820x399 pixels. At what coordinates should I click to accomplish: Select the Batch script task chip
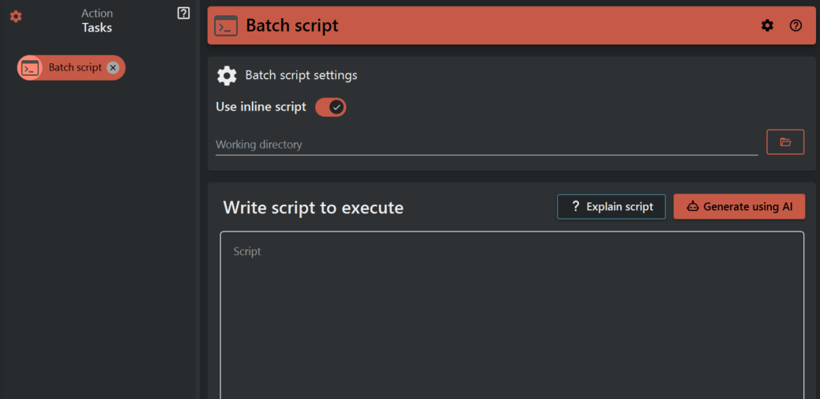pyautogui.click(x=71, y=68)
